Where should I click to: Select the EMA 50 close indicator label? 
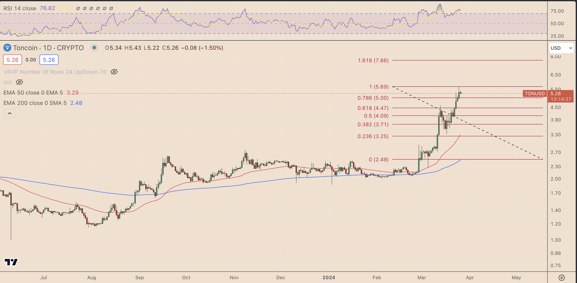[33, 93]
